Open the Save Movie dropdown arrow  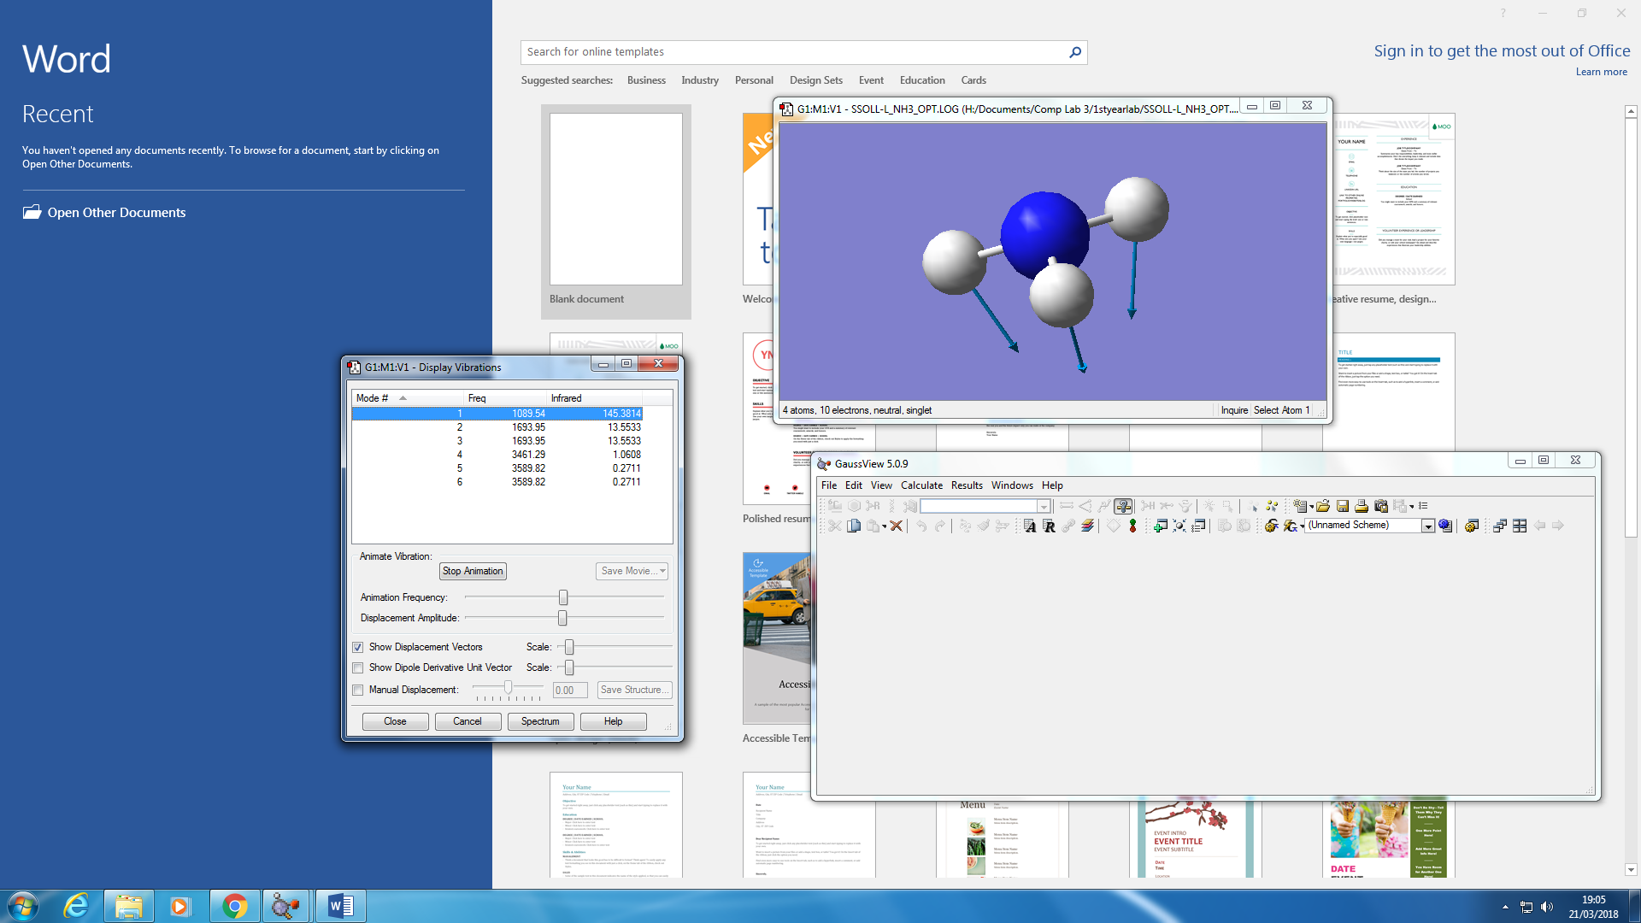click(662, 571)
